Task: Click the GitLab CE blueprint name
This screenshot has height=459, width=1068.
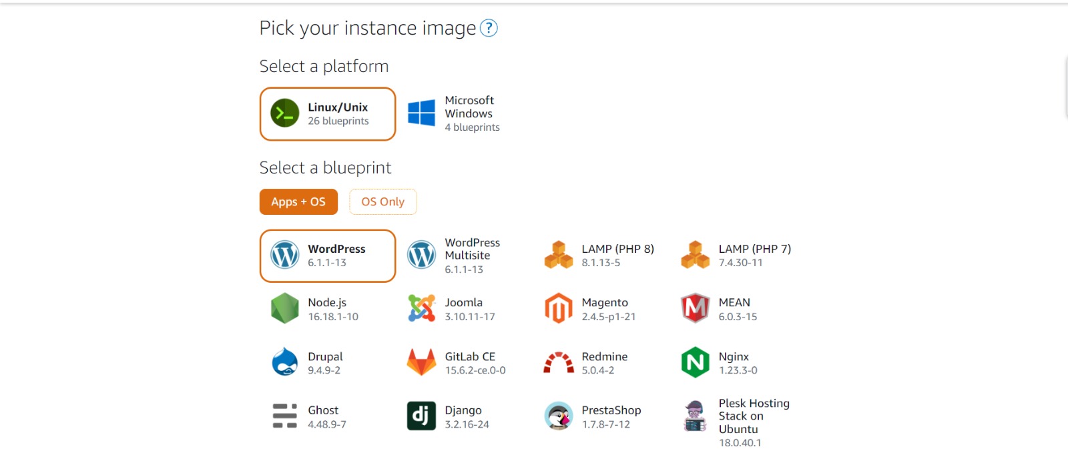Action: pyautogui.click(x=470, y=356)
